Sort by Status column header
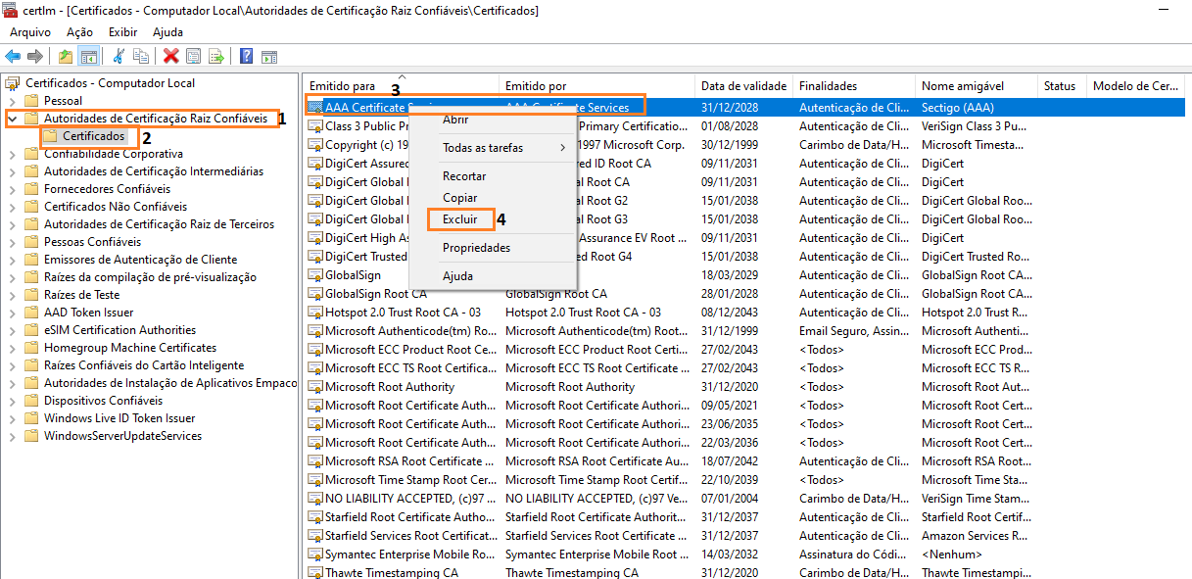The image size is (1192, 579). 1063,86
